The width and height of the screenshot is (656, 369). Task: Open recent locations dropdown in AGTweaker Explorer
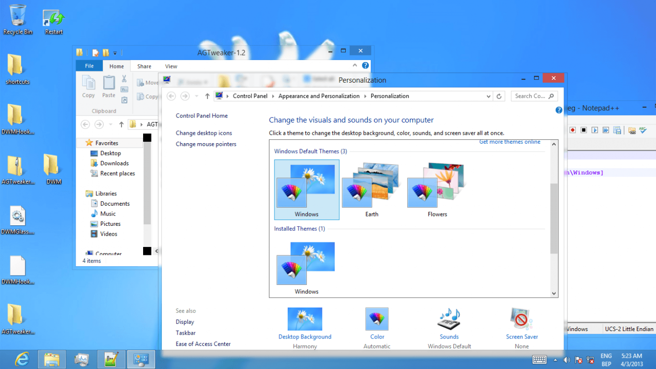click(x=111, y=124)
